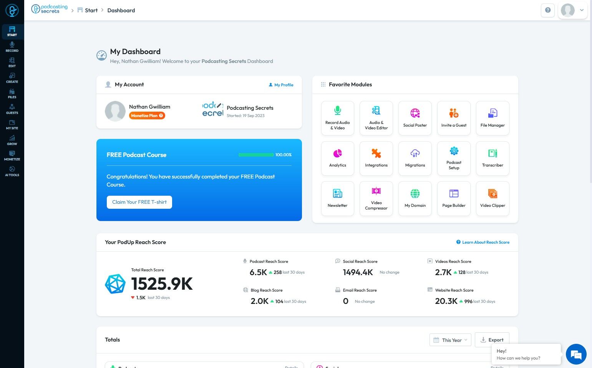Open the Transcriber module
This screenshot has height=368, width=592.
(x=493, y=158)
